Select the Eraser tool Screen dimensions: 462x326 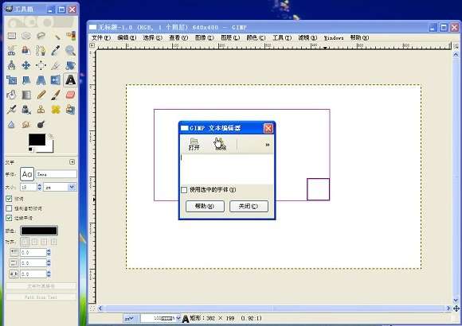coord(70,95)
